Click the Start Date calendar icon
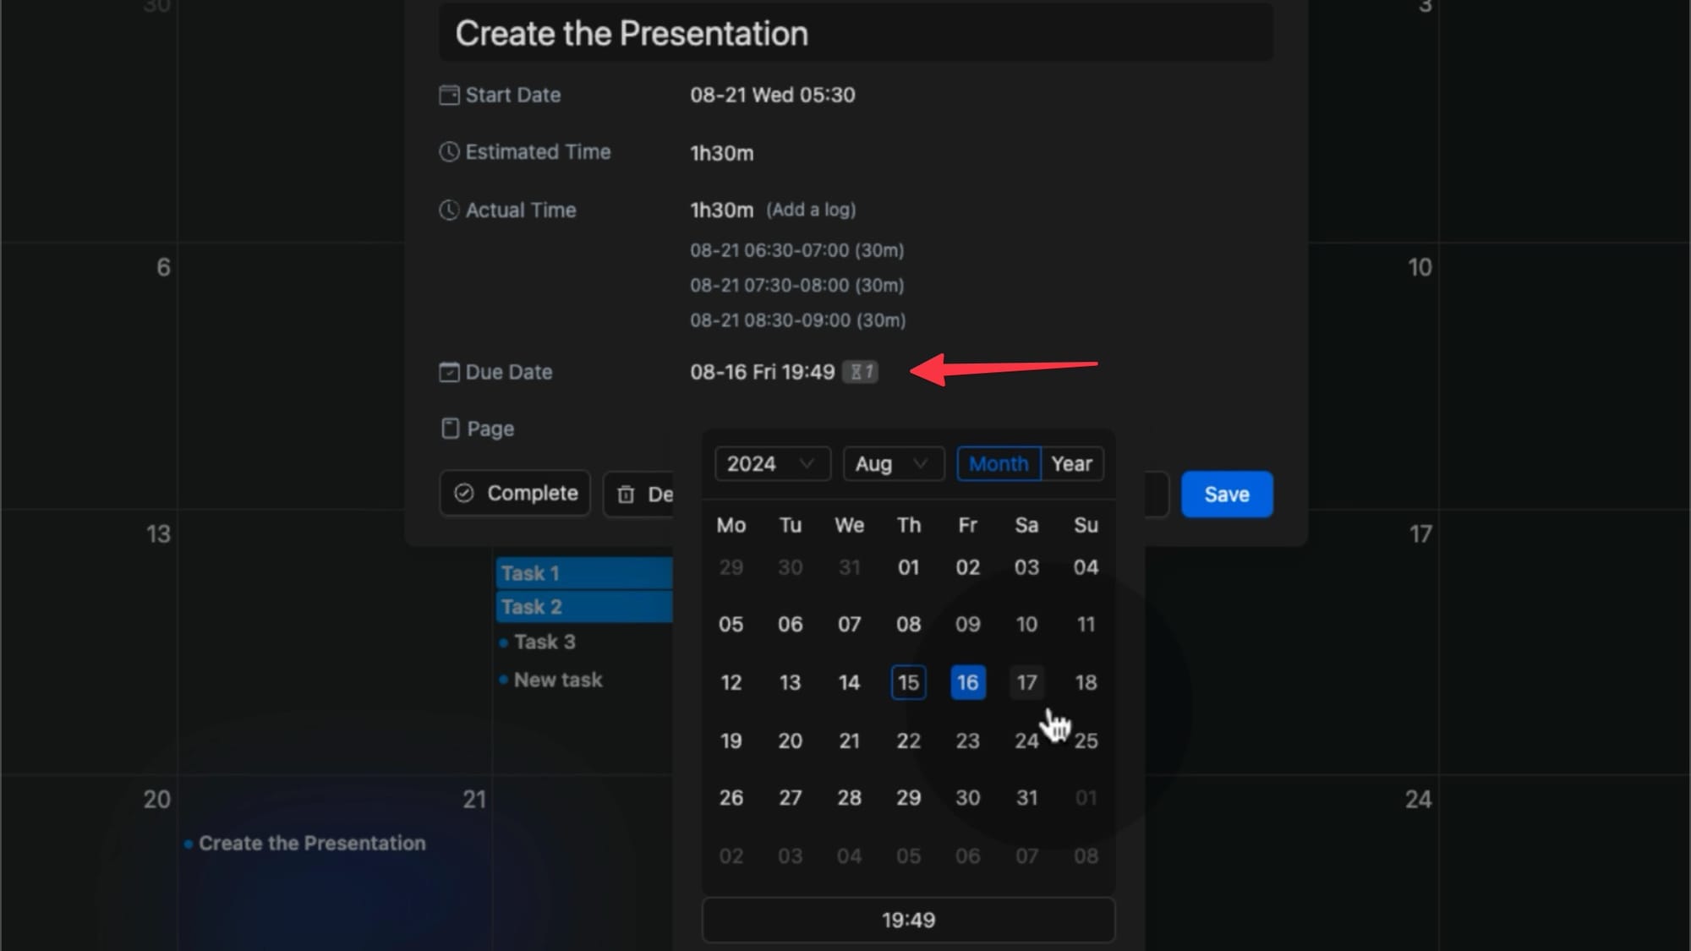 point(449,95)
